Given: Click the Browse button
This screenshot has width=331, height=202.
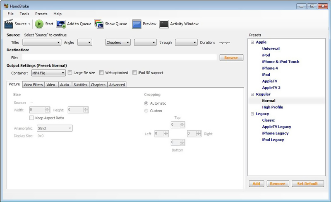Looking at the screenshot, I should (231, 58).
